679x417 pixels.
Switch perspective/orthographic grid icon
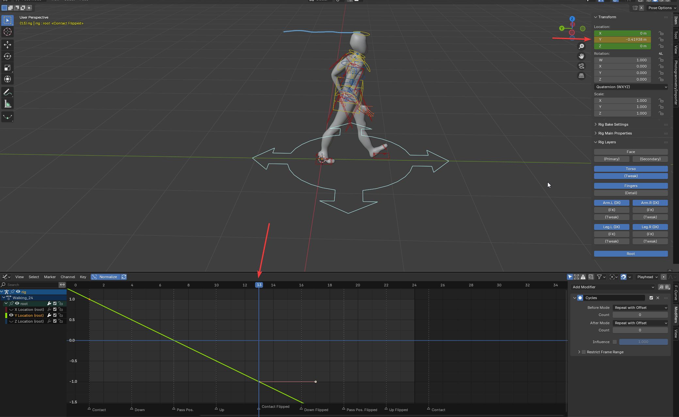[x=581, y=76]
